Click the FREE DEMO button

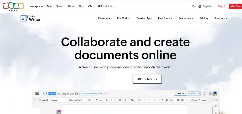tap(147, 79)
